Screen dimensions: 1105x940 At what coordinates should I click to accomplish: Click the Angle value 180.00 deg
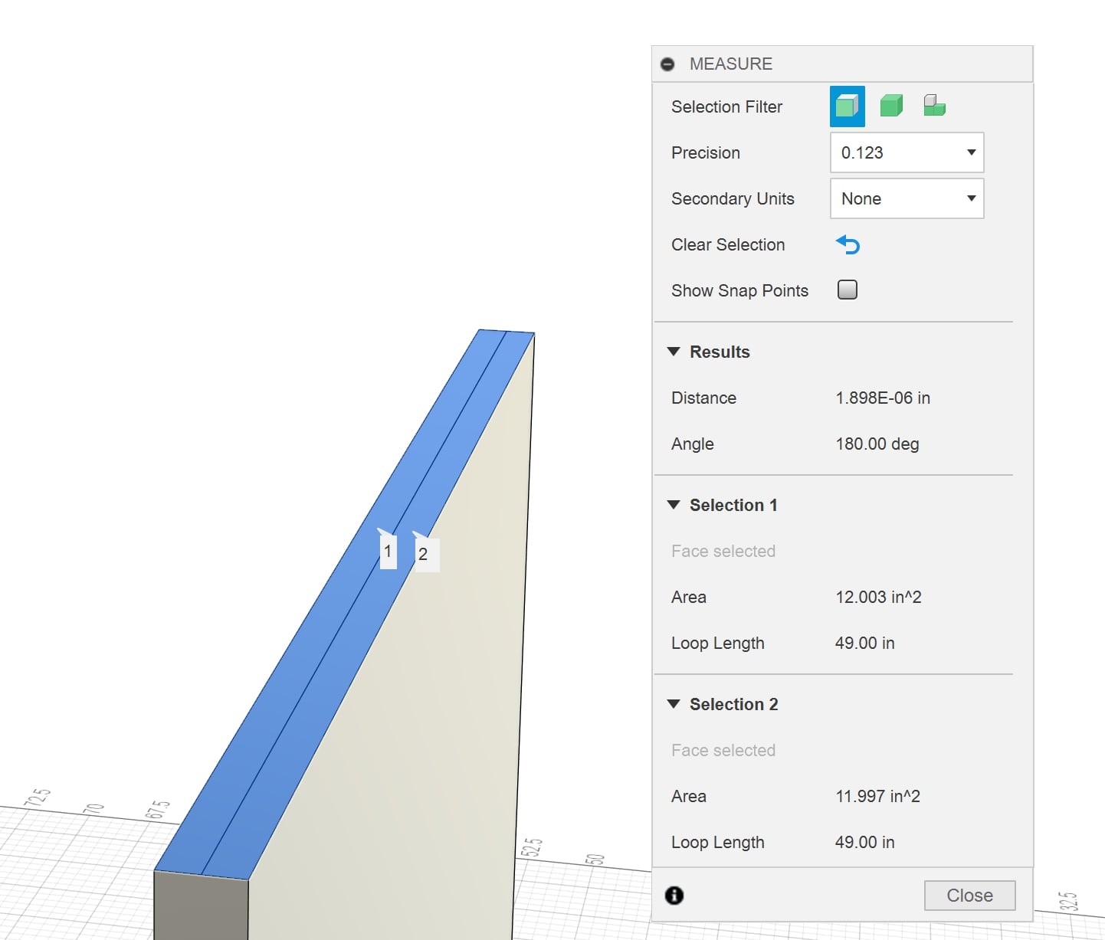pyautogui.click(x=877, y=444)
